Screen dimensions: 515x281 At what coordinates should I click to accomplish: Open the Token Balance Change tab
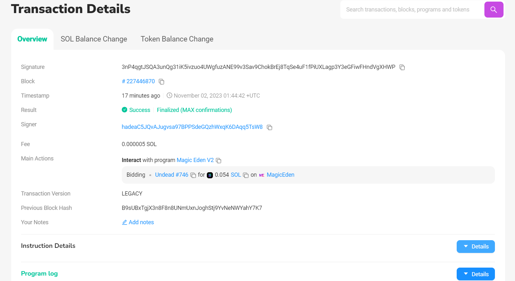coord(177,39)
